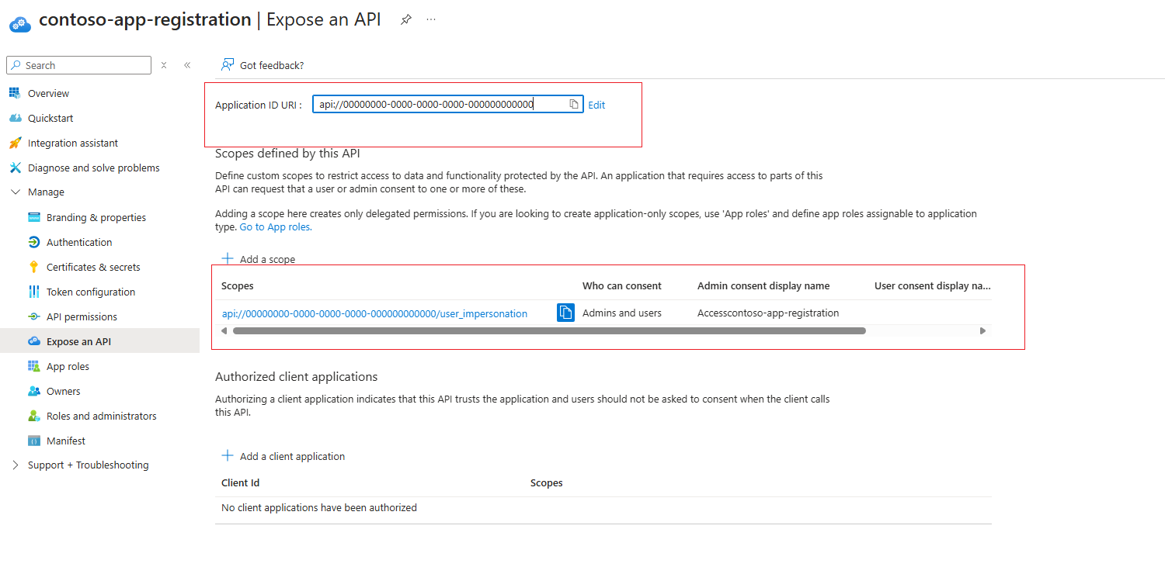This screenshot has height=567, width=1165.
Task: Click the Quickstart cloud icon
Action: click(x=14, y=118)
